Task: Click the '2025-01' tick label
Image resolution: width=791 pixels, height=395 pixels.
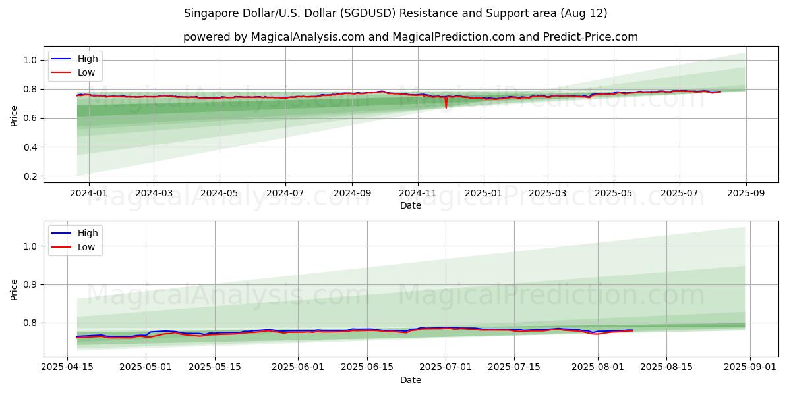Action: [x=484, y=194]
